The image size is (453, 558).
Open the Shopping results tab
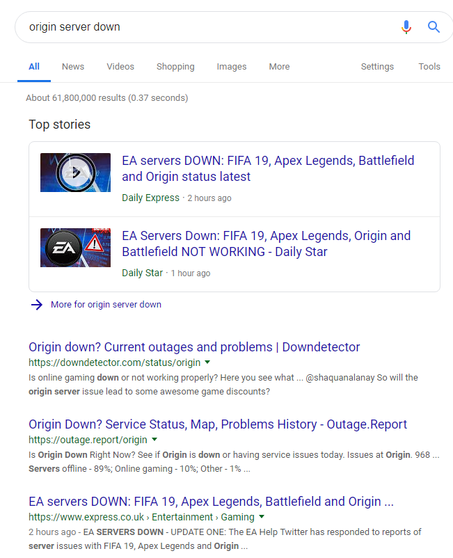(x=175, y=67)
